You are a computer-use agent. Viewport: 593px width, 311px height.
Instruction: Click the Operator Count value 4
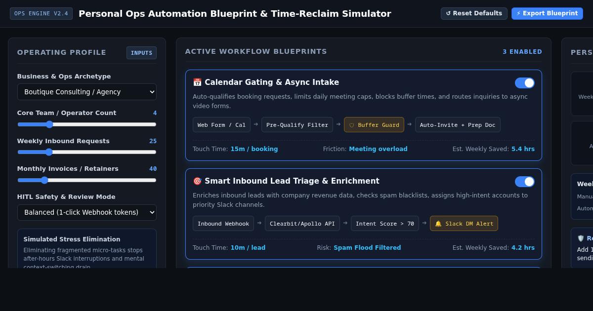tap(155, 113)
